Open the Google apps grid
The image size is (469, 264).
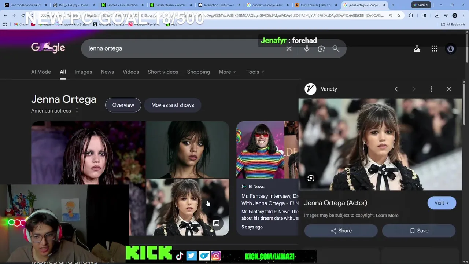coord(435,49)
